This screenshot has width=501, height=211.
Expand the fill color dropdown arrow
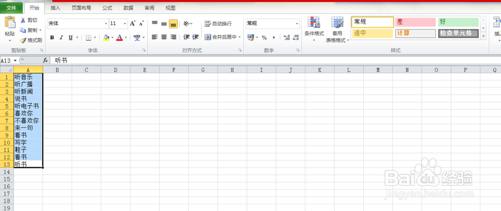[x=112, y=37]
